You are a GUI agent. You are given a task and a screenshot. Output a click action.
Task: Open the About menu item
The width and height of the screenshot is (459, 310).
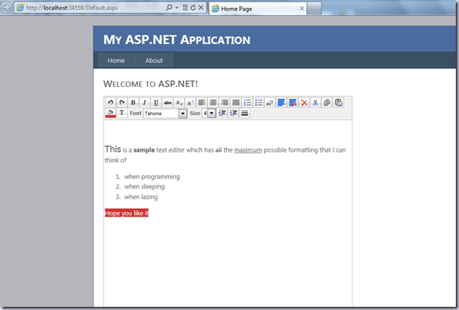[154, 61]
